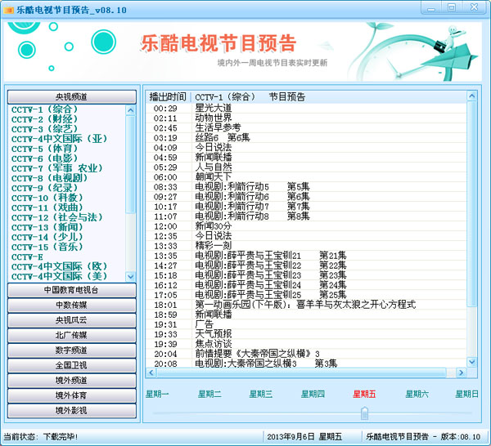Select the 02:11 动物世界 row
491x446 pixels.
[306, 118]
